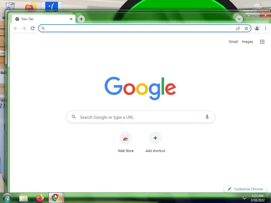This screenshot has height=203, width=271.
Task: Click the Google logo
Action: point(140,88)
